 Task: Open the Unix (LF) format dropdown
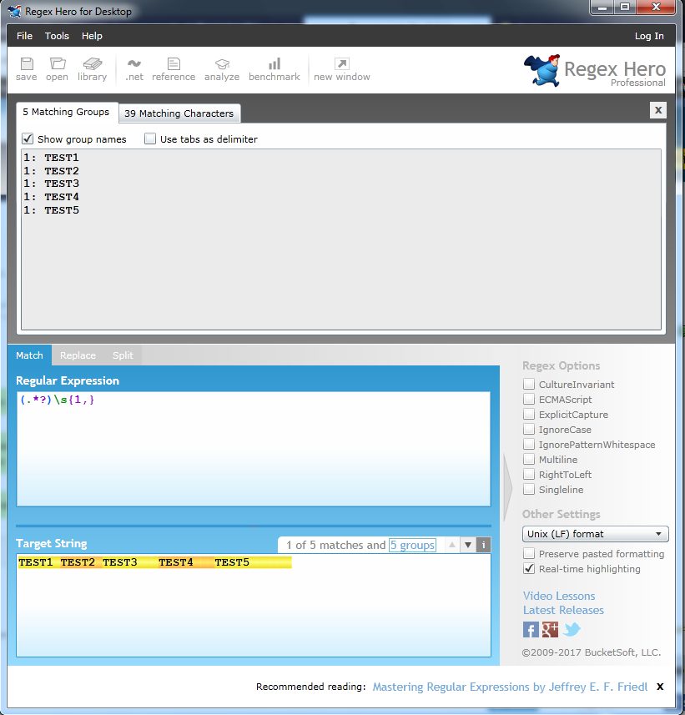coord(595,533)
